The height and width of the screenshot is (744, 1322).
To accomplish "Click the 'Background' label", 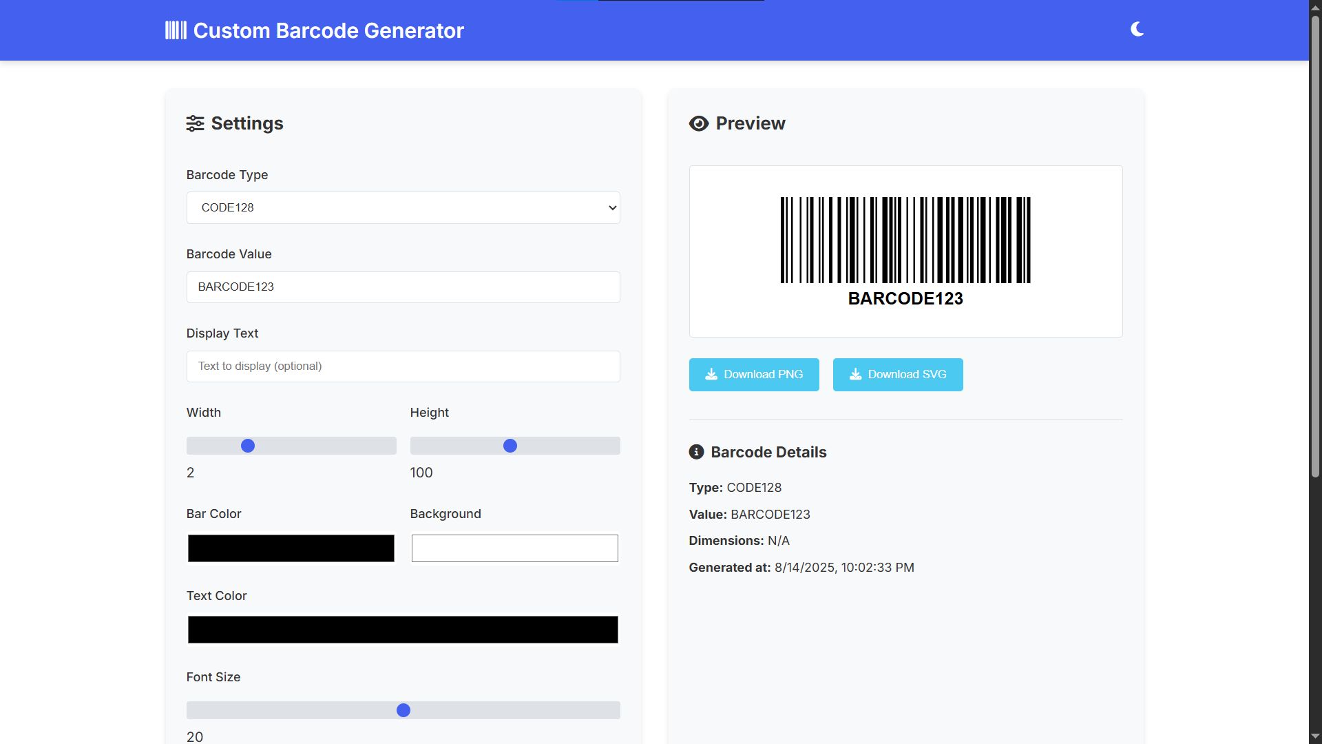I will click(445, 514).
